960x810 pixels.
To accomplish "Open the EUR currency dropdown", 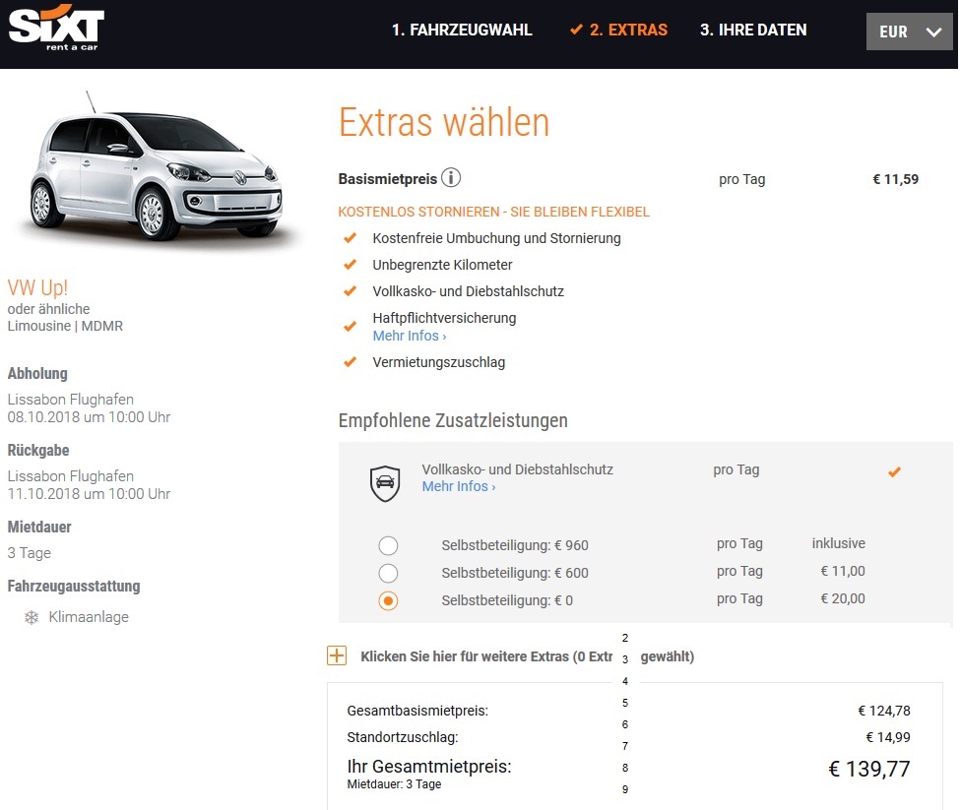I will [x=909, y=31].
